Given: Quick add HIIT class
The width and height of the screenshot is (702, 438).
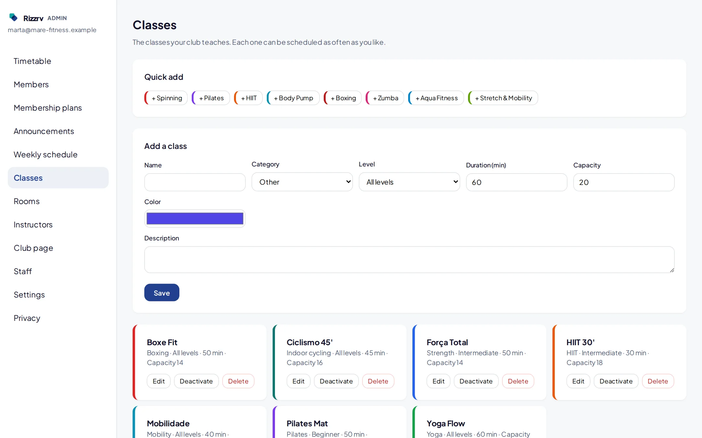Looking at the screenshot, I should 248,98.
